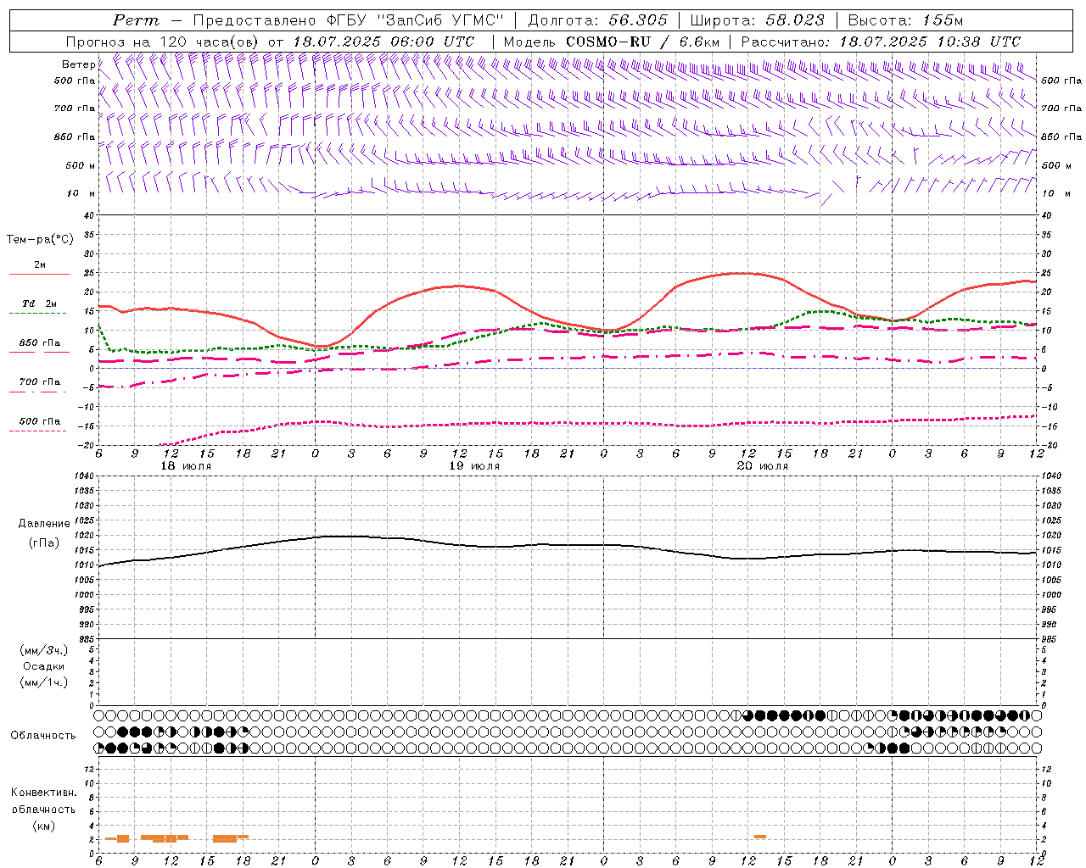
Task: Click the "20 июля" date label
Action: [x=762, y=466]
